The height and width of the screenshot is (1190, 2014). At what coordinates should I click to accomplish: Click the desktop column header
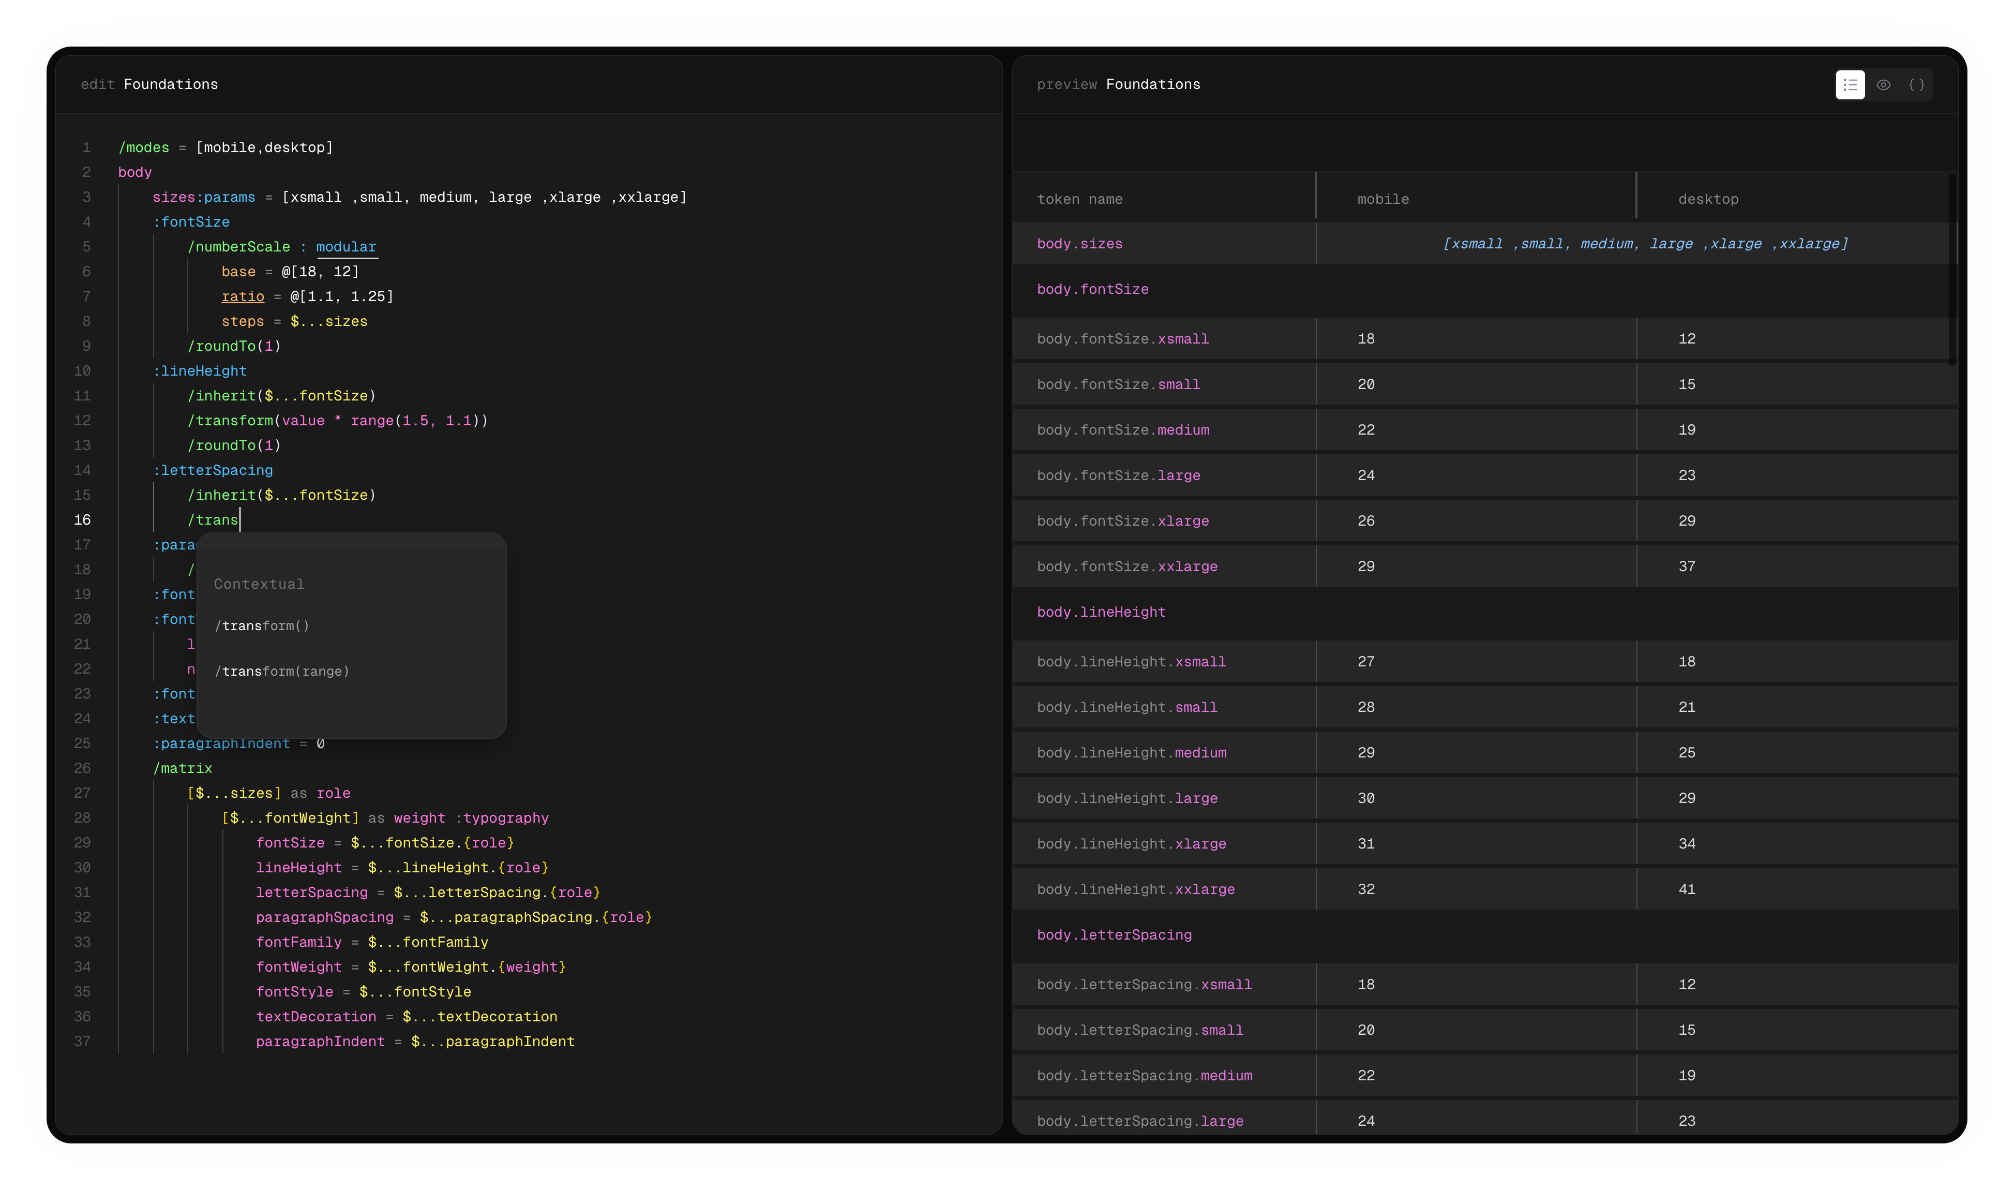click(1708, 199)
